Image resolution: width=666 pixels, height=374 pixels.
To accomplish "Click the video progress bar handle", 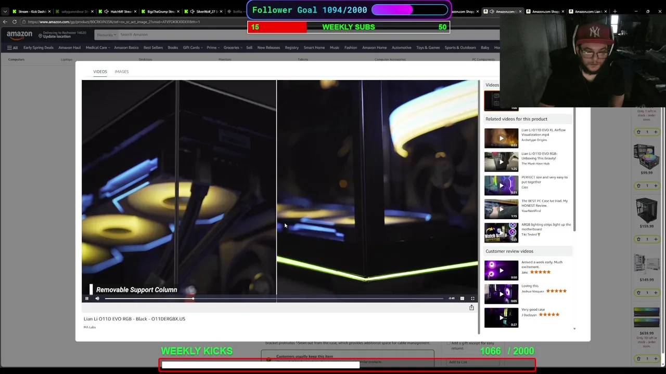I will (193, 298).
